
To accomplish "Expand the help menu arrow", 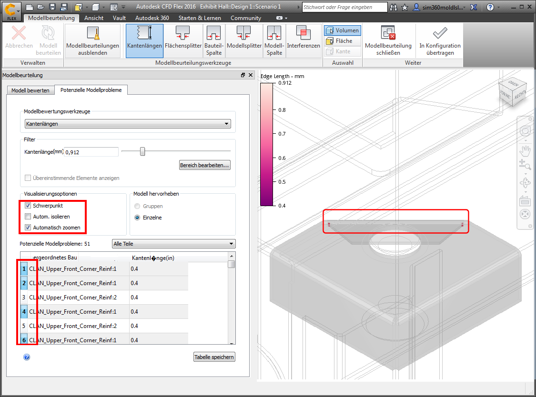I will tap(499, 8).
